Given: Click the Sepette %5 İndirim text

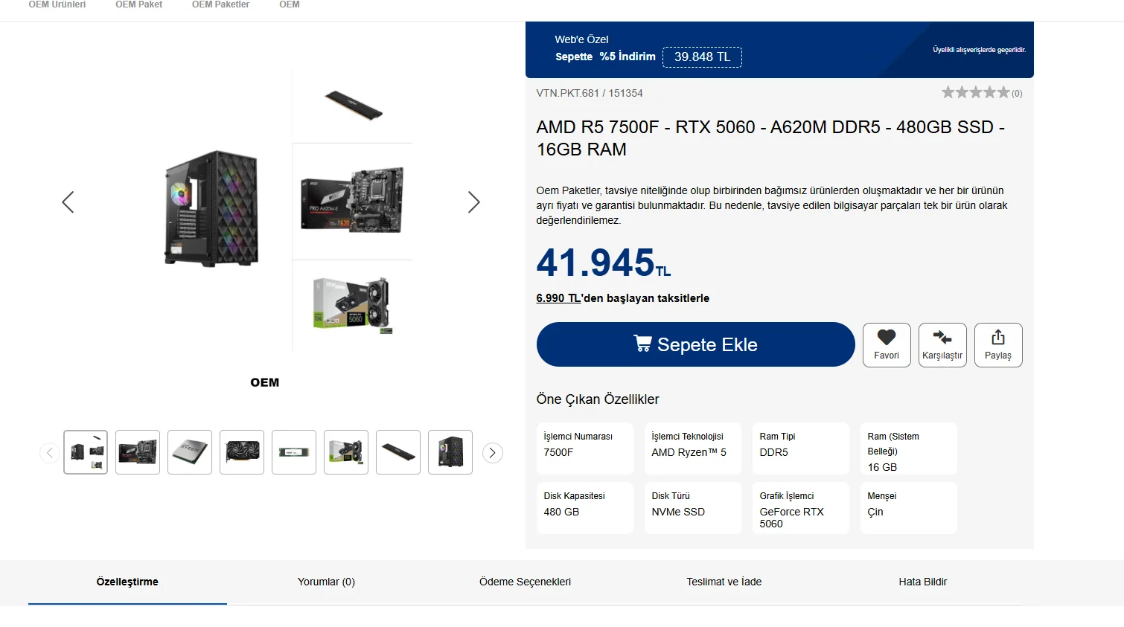Looking at the screenshot, I should (x=605, y=57).
